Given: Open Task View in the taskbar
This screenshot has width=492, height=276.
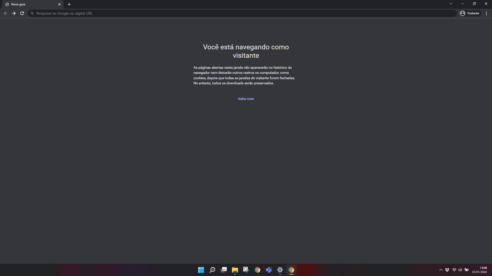Looking at the screenshot, I should pos(224,270).
